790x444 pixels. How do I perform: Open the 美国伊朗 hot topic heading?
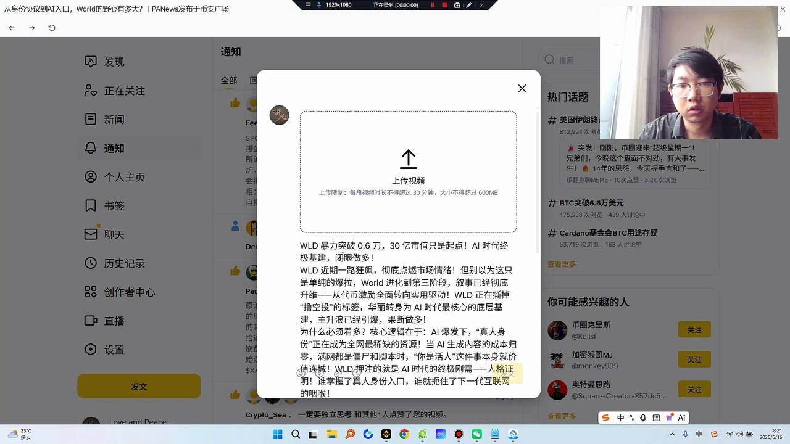coord(579,120)
